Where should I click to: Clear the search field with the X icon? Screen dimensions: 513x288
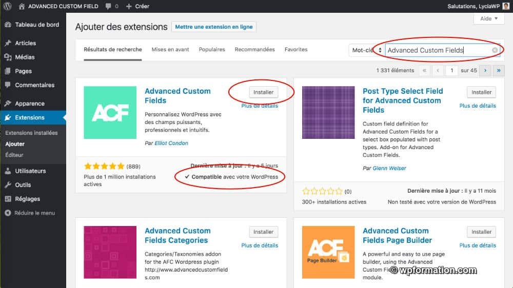tap(495, 50)
